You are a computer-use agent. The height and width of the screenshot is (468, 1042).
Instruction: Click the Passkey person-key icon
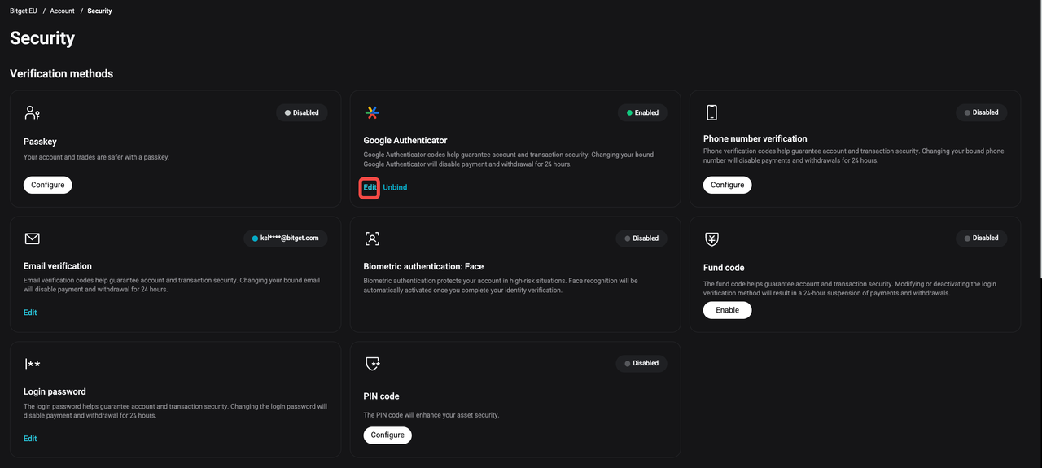[x=33, y=112]
